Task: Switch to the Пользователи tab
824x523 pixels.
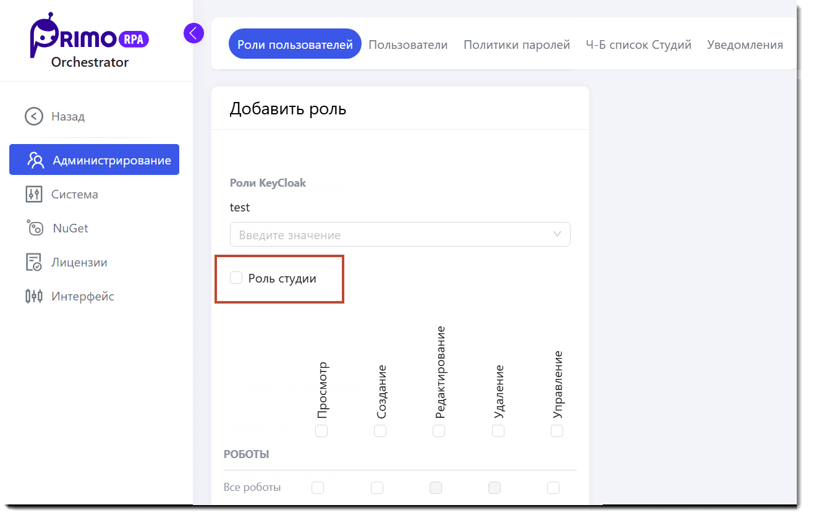Action: click(408, 45)
